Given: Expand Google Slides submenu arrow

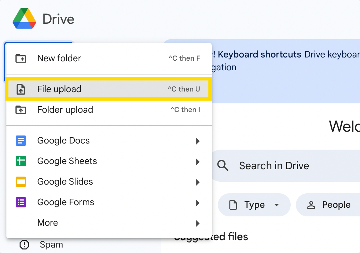Looking at the screenshot, I should click(198, 182).
